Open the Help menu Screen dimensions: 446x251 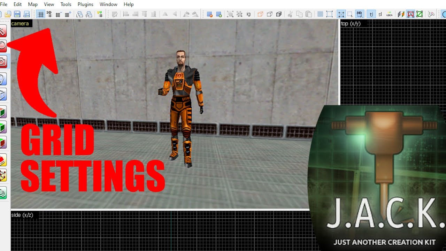click(129, 4)
